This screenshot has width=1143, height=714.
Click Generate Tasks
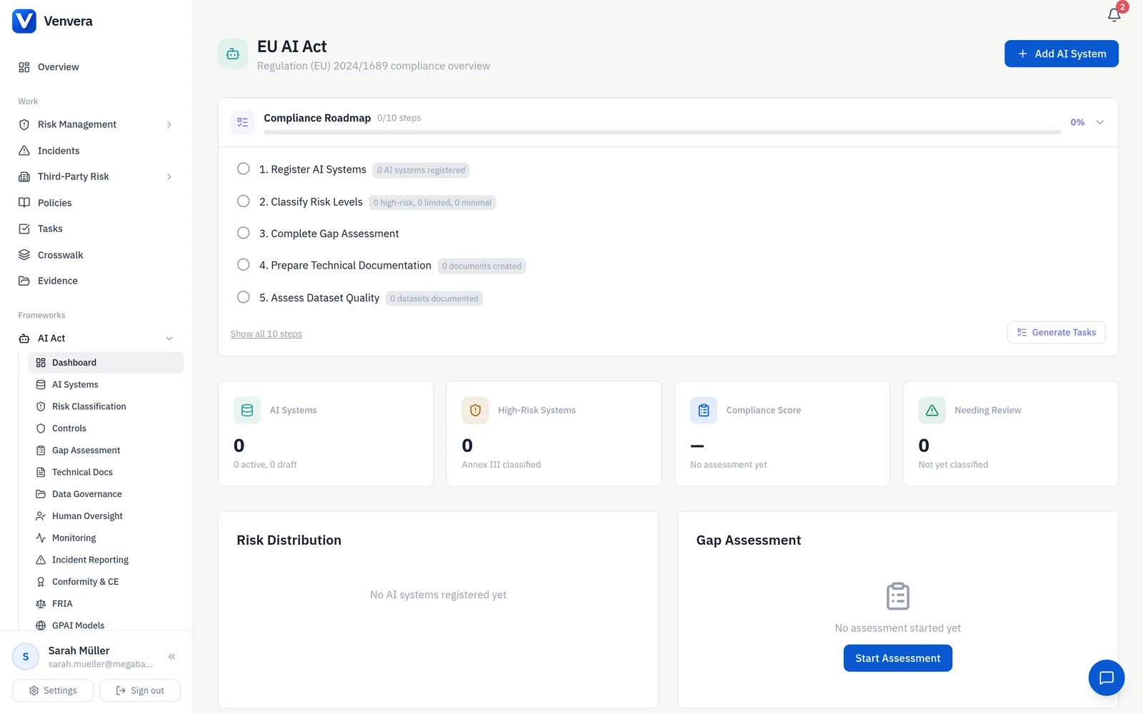pos(1056,333)
